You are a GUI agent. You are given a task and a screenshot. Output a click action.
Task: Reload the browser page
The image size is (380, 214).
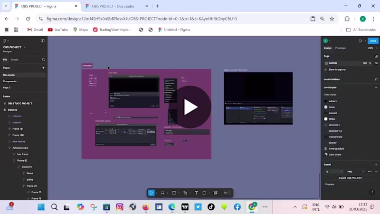point(28,19)
